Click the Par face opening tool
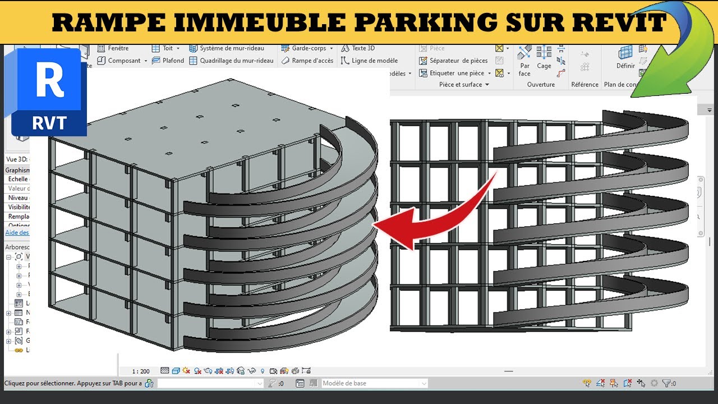 coord(524,61)
